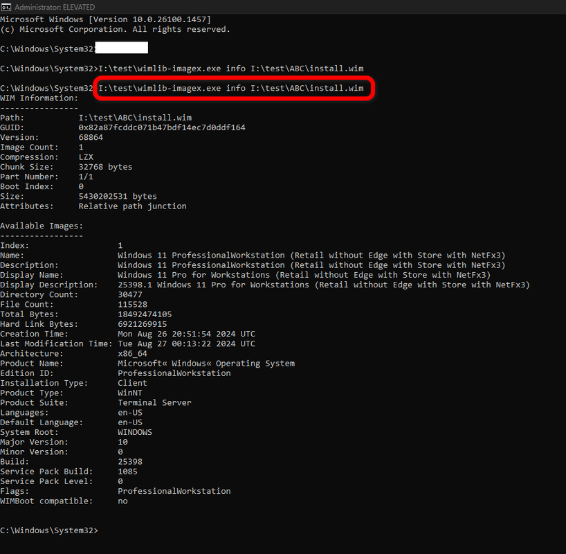This screenshot has height=554, width=566.
Task: Click the Chunk Size value 32768 bytes
Action: click(105, 167)
